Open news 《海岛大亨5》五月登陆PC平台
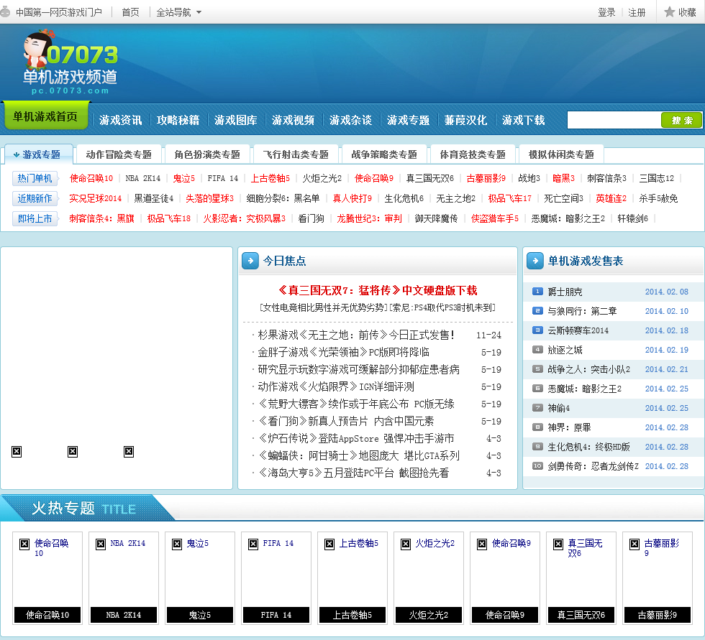 353,473
